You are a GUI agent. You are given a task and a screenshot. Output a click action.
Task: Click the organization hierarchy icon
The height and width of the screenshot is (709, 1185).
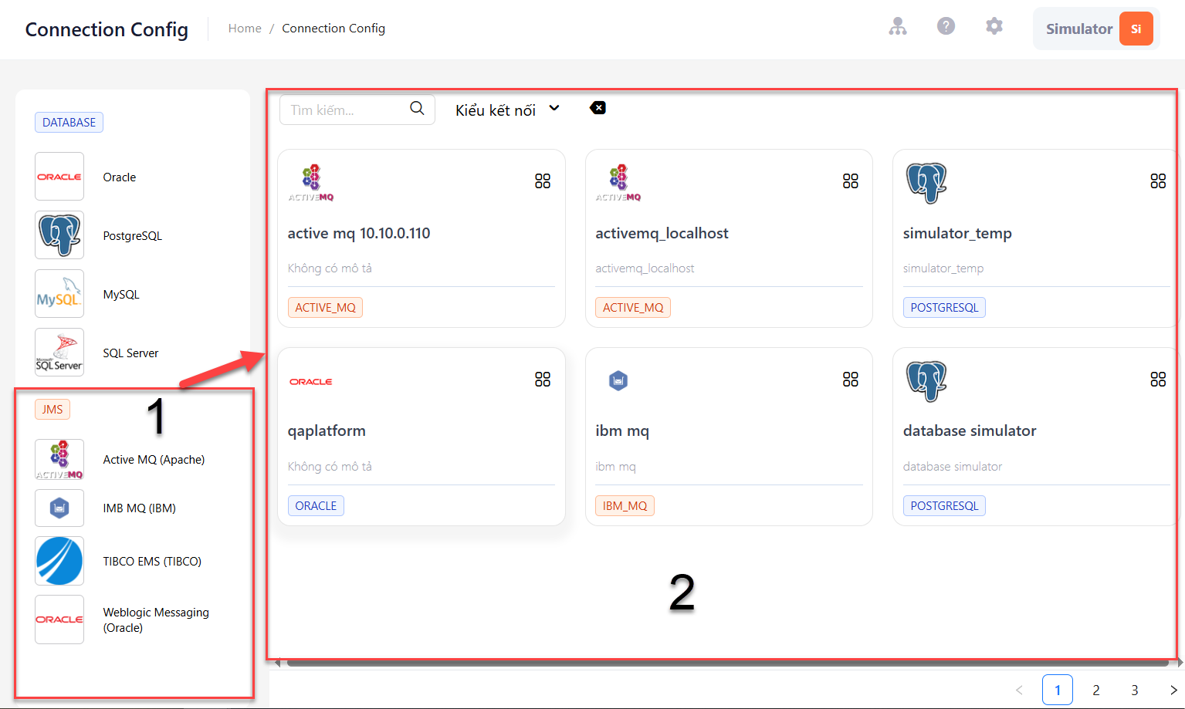(897, 26)
